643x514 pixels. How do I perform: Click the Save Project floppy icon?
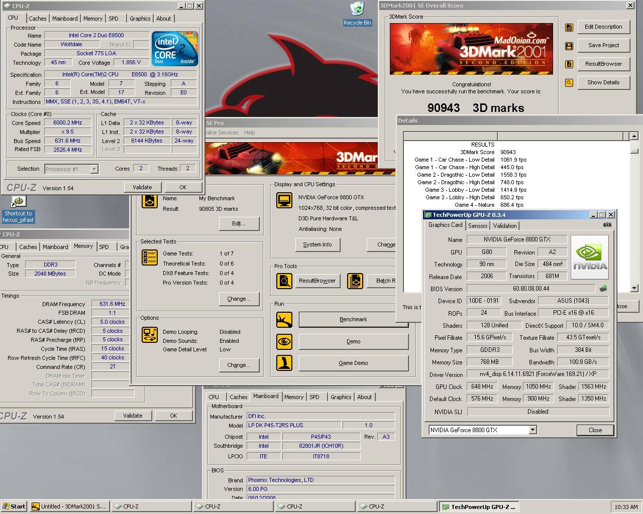point(569,46)
